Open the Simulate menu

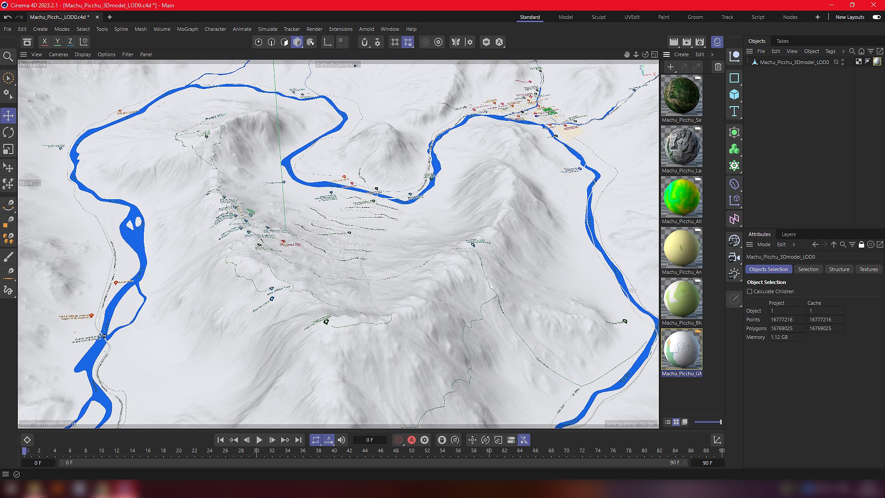[267, 29]
